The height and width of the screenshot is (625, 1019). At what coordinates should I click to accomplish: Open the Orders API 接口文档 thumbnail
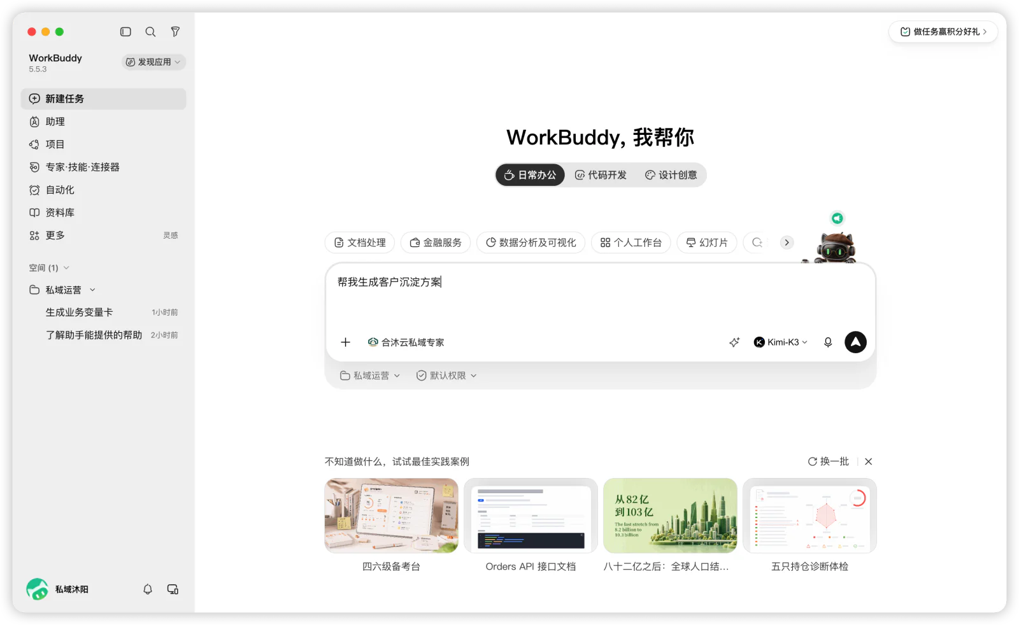pos(531,516)
